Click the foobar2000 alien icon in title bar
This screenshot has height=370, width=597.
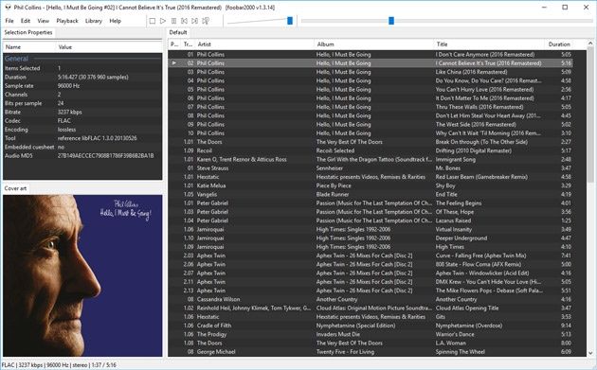click(x=8, y=8)
